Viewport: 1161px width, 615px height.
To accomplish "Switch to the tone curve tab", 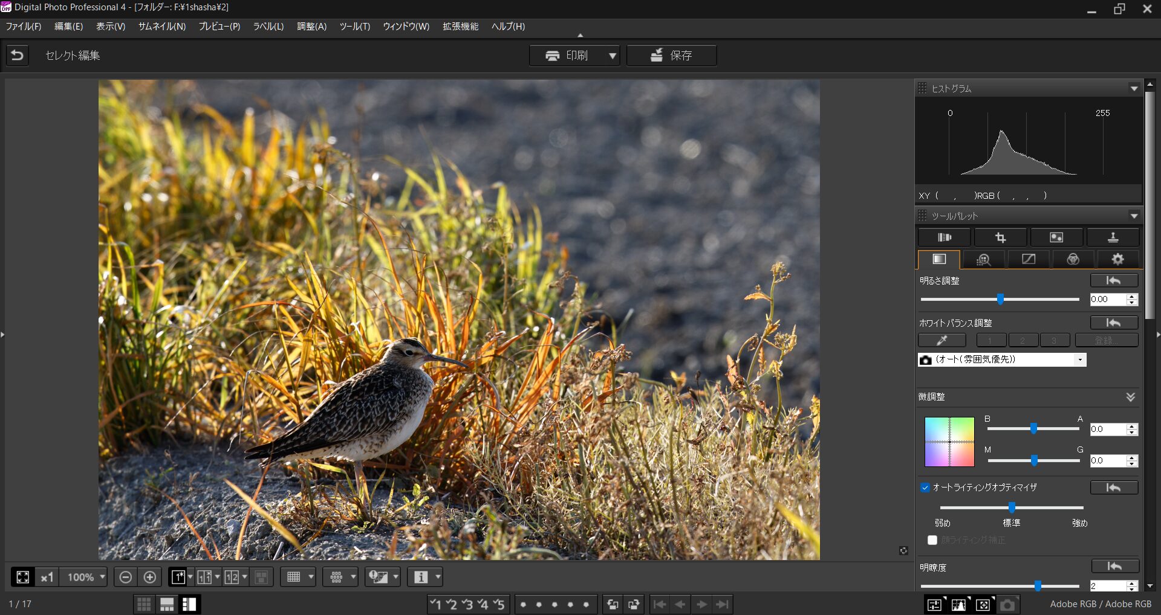I will (1028, 259).
